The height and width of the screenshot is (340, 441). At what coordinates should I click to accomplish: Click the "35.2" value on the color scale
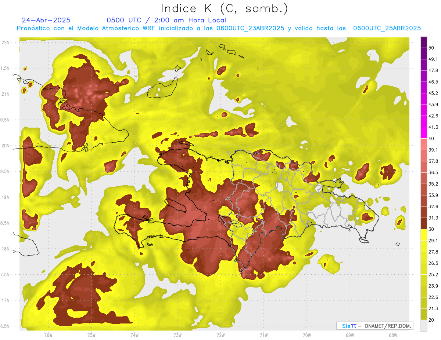pos(433,184)
